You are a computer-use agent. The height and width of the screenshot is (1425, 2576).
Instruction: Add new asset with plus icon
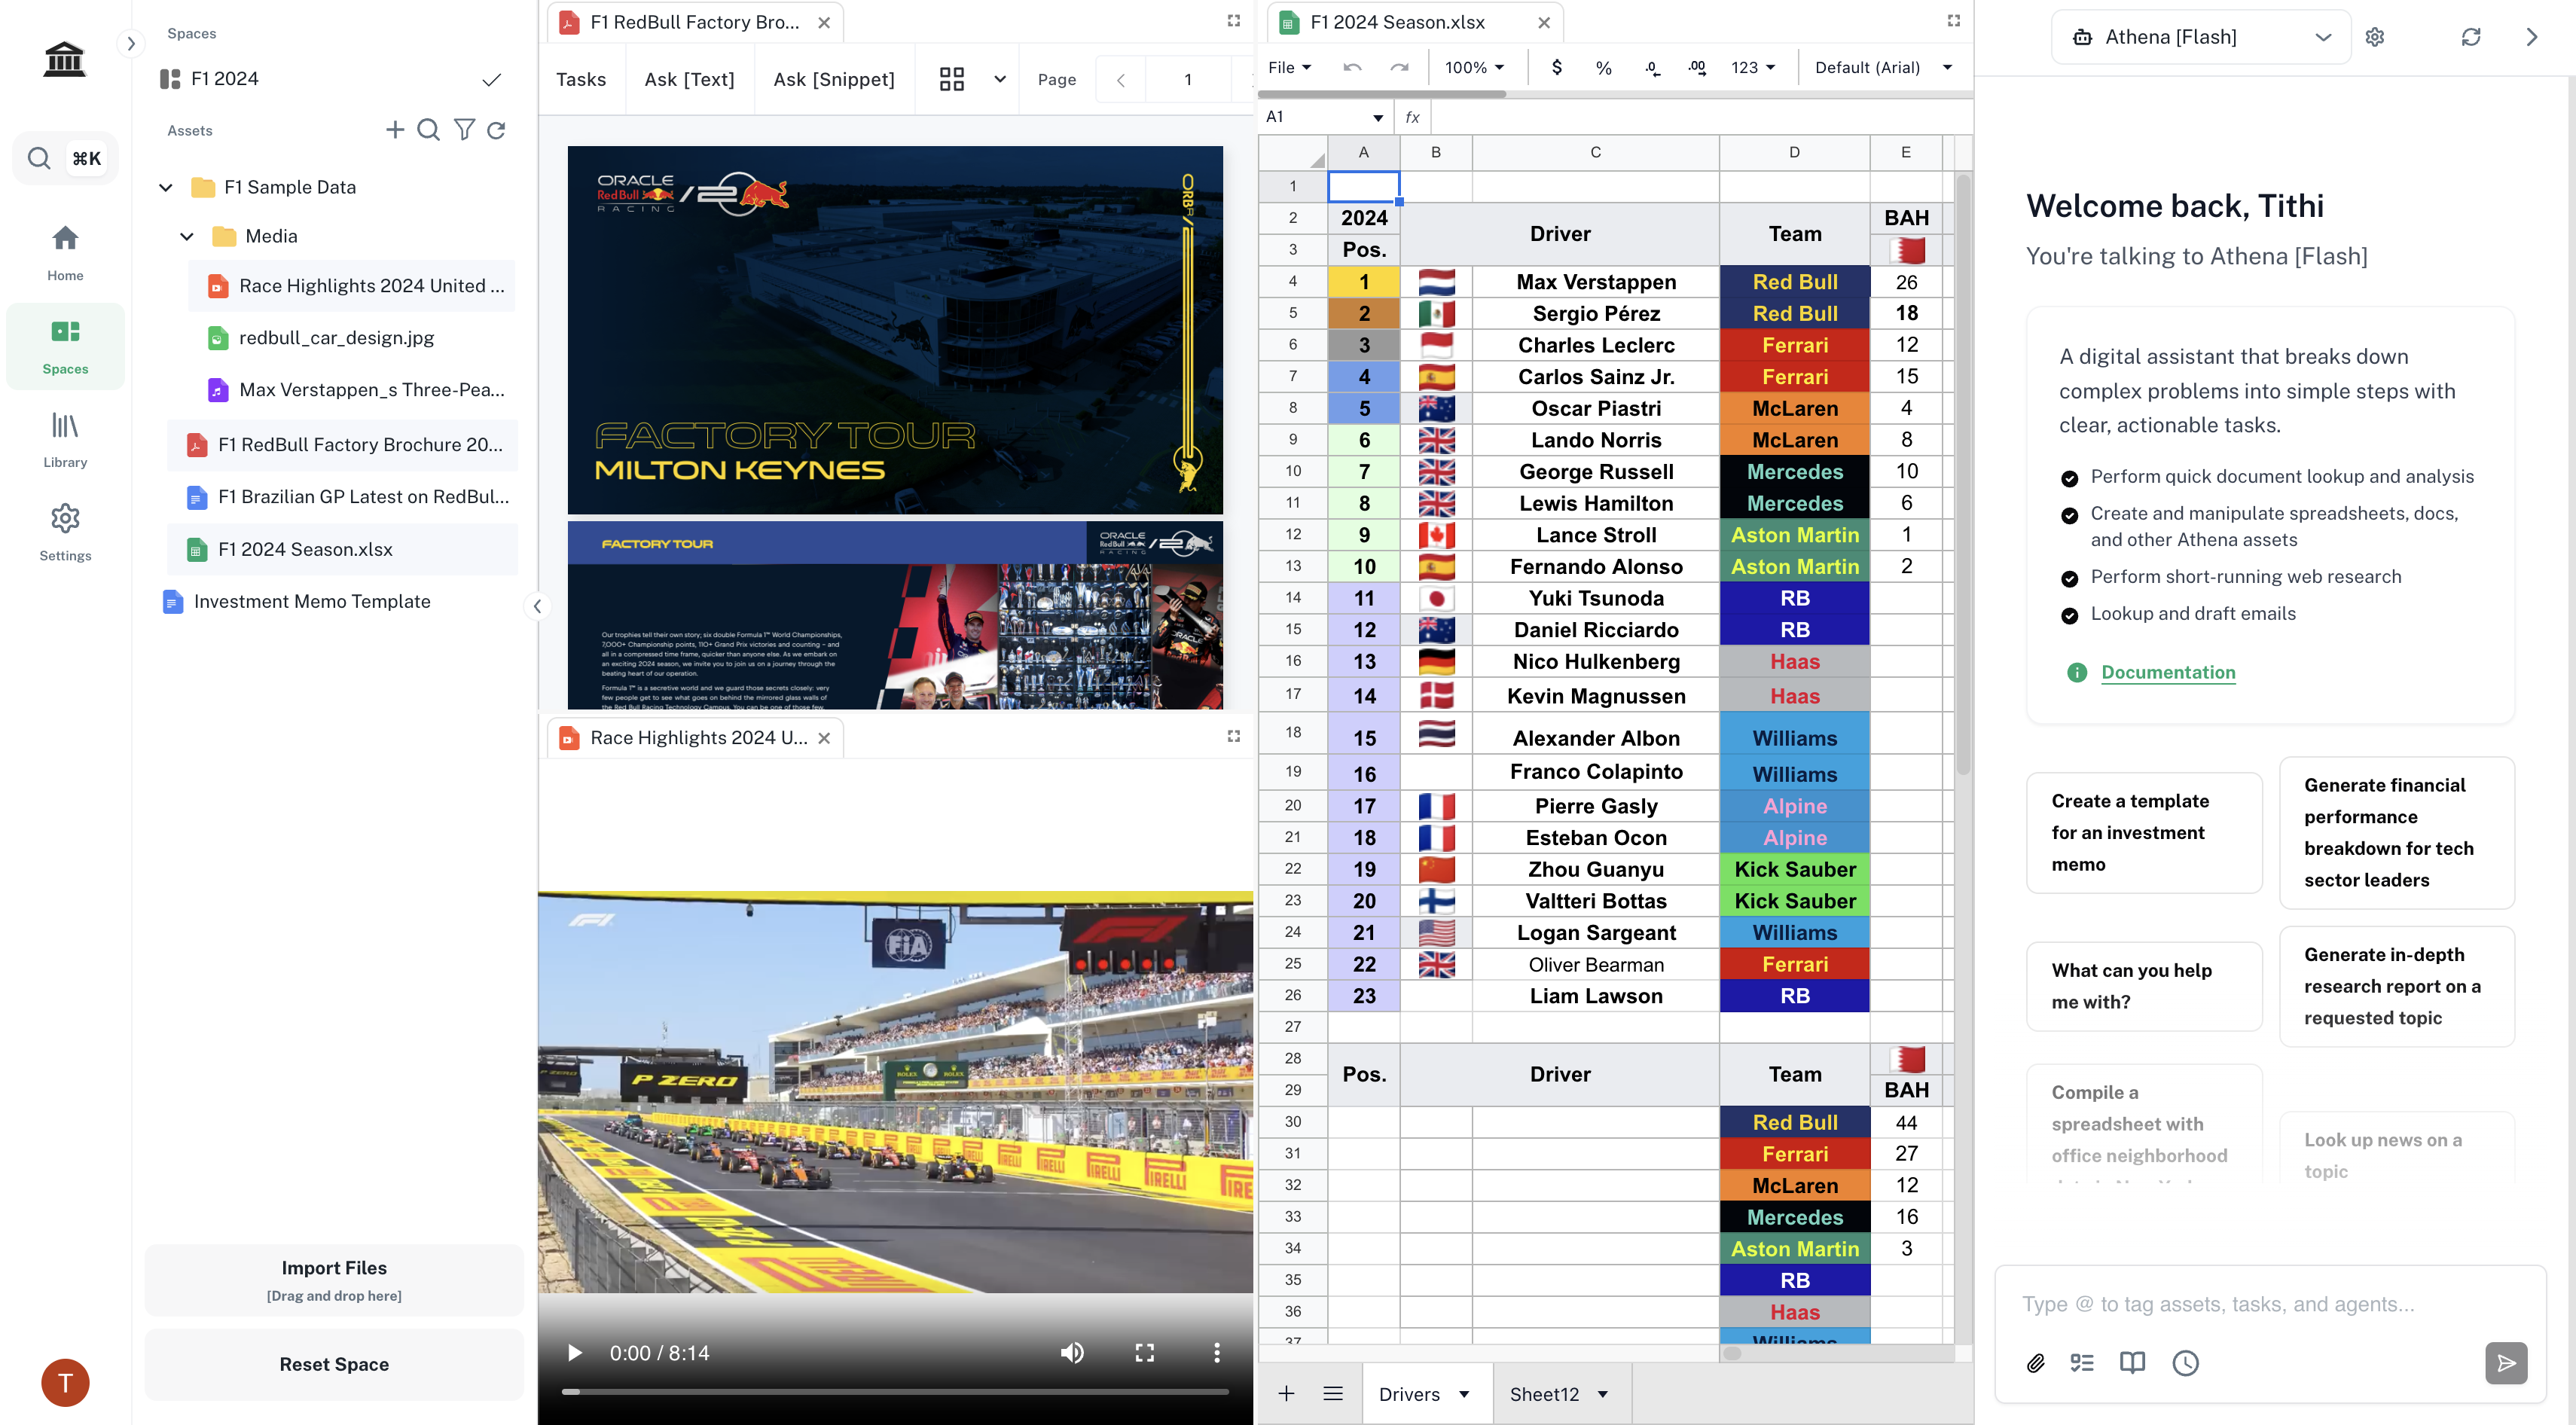[395, 130]
